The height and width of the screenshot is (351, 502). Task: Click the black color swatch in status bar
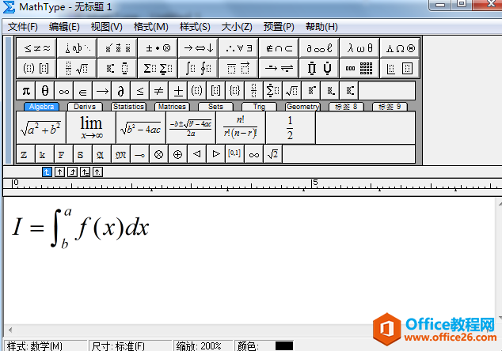click(284, 346)
